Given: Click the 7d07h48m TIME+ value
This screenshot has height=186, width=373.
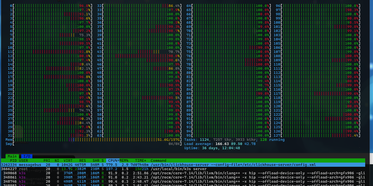Looking at the screenshot, I should coord(140,165).
